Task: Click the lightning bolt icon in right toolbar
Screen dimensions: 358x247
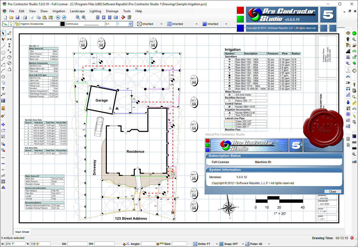Action: tap(354, 116)
